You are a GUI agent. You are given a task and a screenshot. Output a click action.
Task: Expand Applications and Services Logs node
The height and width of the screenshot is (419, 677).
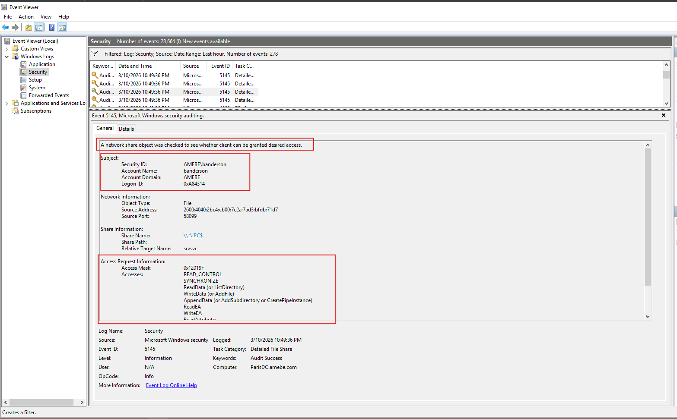(7, 103)
